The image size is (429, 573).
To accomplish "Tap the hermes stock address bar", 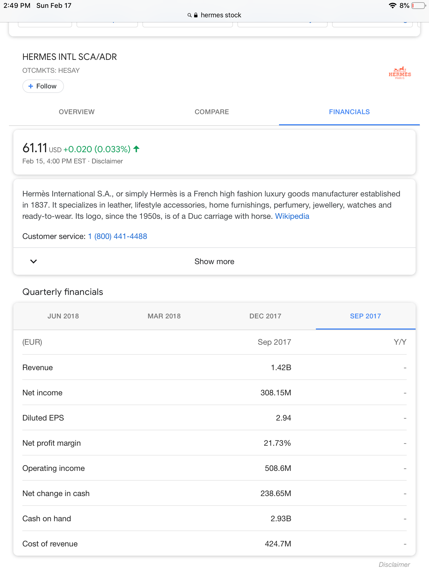I will (221, 15).
